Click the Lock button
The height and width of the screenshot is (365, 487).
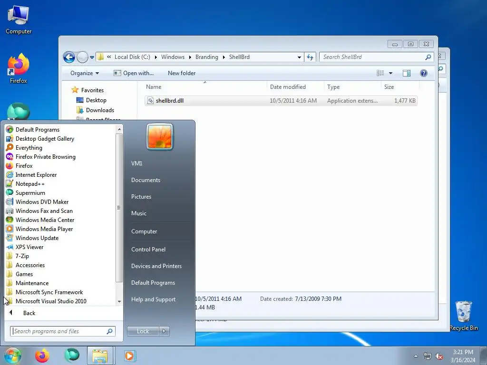coord(143,331)
